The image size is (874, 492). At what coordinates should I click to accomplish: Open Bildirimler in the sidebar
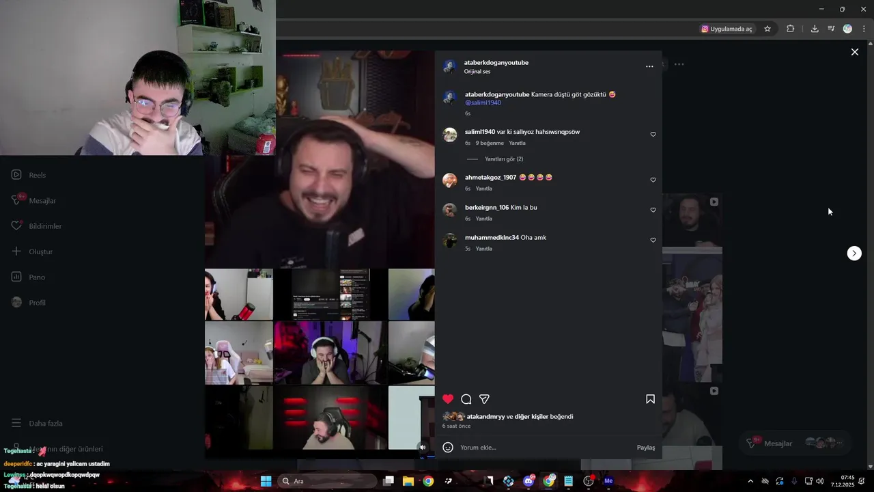[x=36, y=226]
